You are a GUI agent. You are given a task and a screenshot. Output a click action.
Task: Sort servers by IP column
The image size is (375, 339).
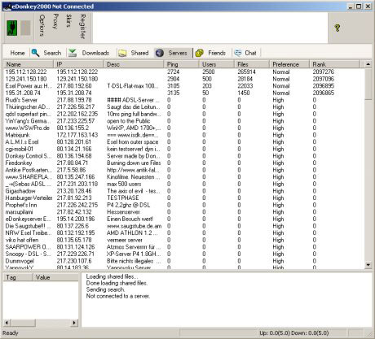(x=78, y=64)
